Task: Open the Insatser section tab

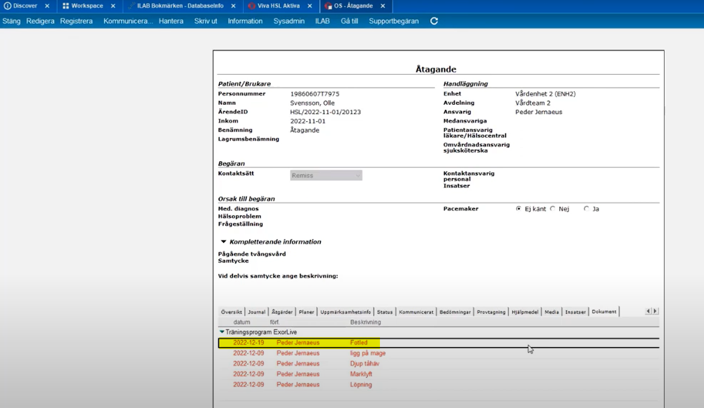Action: 575,312
